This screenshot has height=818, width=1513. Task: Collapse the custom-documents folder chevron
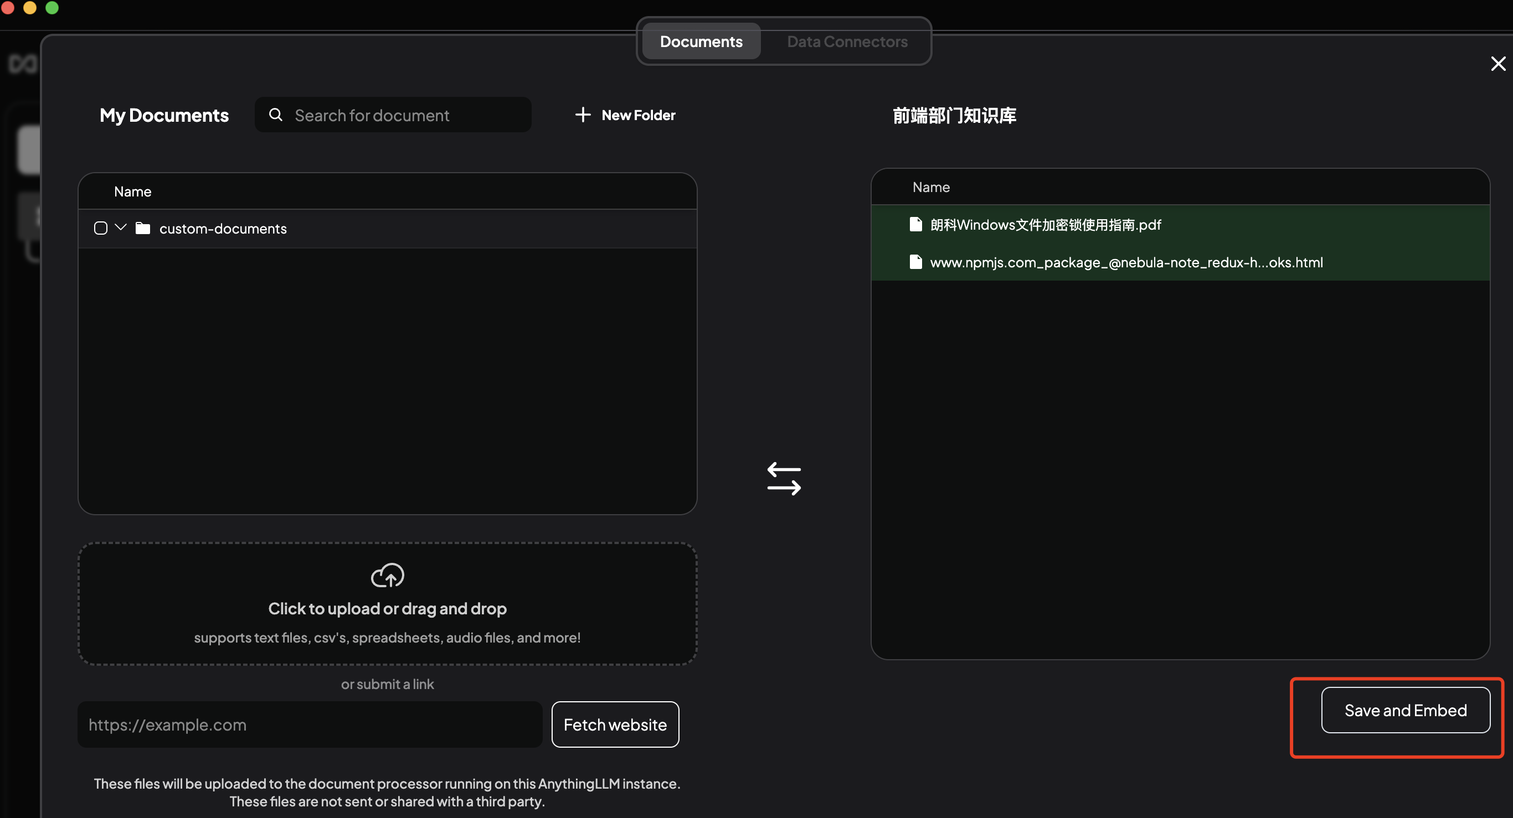(x=121, y=227)
